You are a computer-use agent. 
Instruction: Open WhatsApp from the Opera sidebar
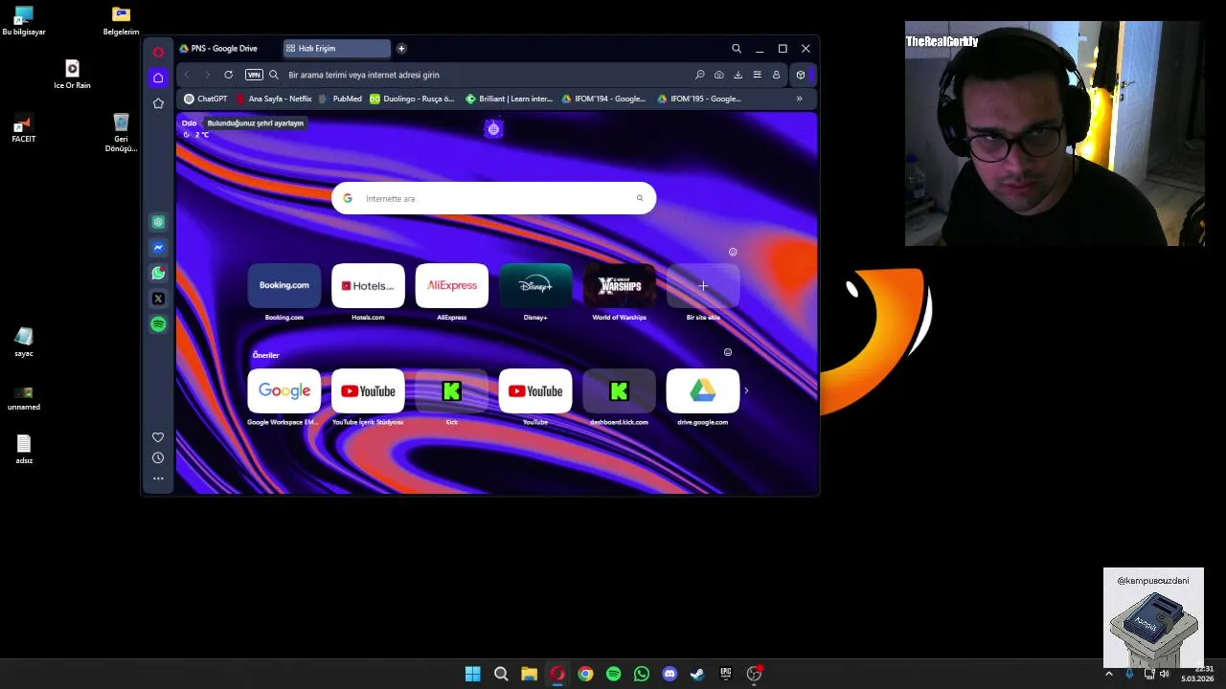click(x=158, y=274)
